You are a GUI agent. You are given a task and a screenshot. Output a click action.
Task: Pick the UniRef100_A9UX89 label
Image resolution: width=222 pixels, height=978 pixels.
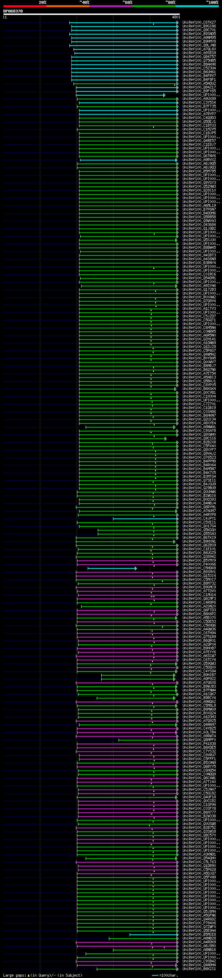click(199, 99)
